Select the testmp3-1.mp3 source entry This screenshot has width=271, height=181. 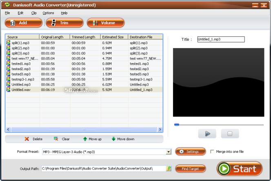(23, 79)
